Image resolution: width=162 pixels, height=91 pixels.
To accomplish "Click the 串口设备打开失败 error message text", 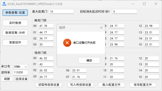I will click(84, 43).
